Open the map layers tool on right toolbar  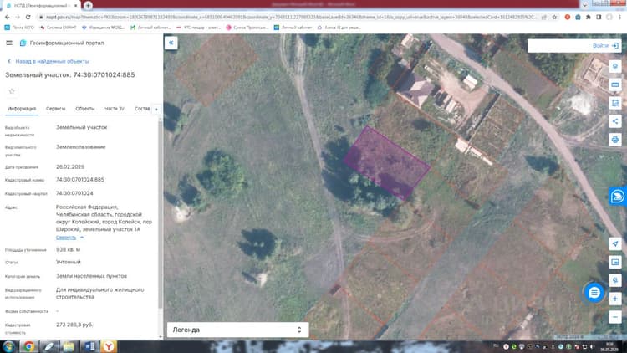[x=615, y=66]
